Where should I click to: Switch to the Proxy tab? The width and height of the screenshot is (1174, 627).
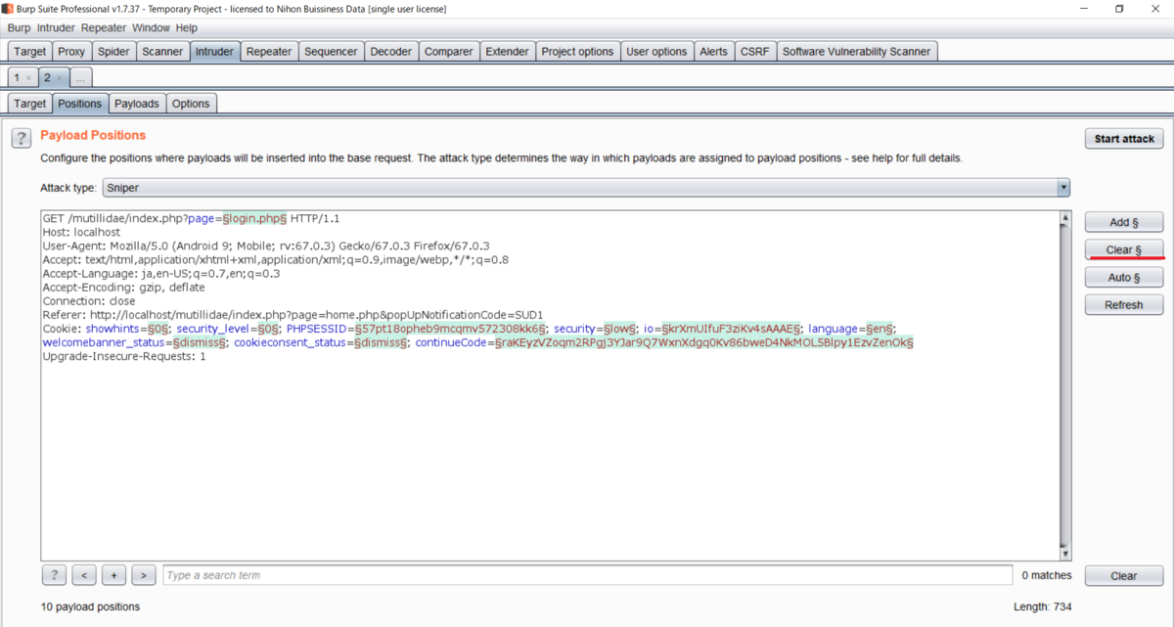[71, 52]
